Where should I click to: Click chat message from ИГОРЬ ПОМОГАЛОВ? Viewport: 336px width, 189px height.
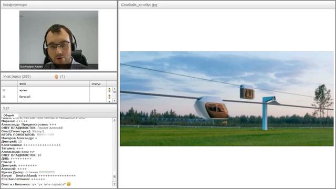click(27, 135)
